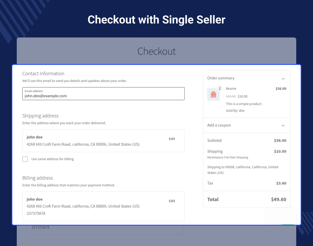Select the Shipping cost $10.00

click(280, 151)
